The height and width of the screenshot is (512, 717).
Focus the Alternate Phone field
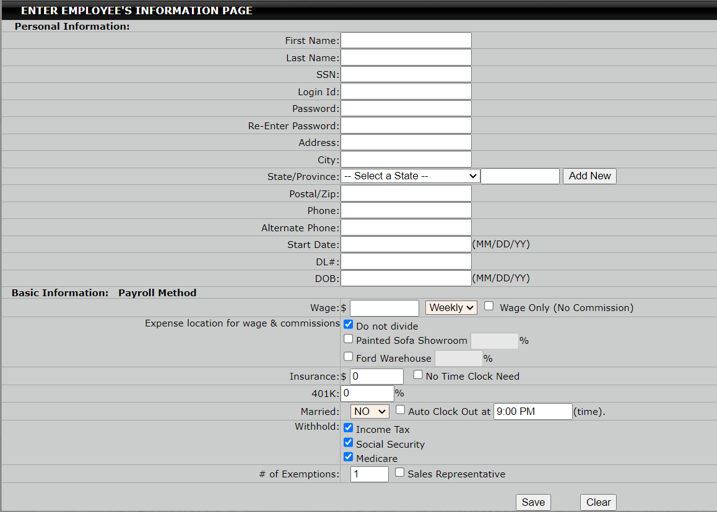pyautogui.click(x=406, y=228)
